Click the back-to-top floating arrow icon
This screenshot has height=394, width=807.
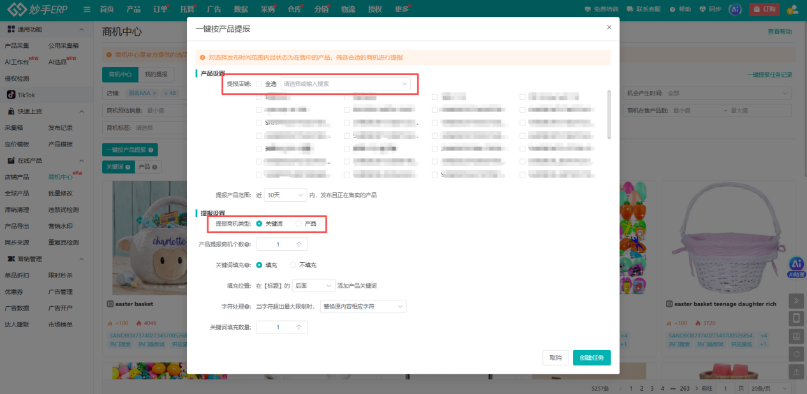[796, 370]
